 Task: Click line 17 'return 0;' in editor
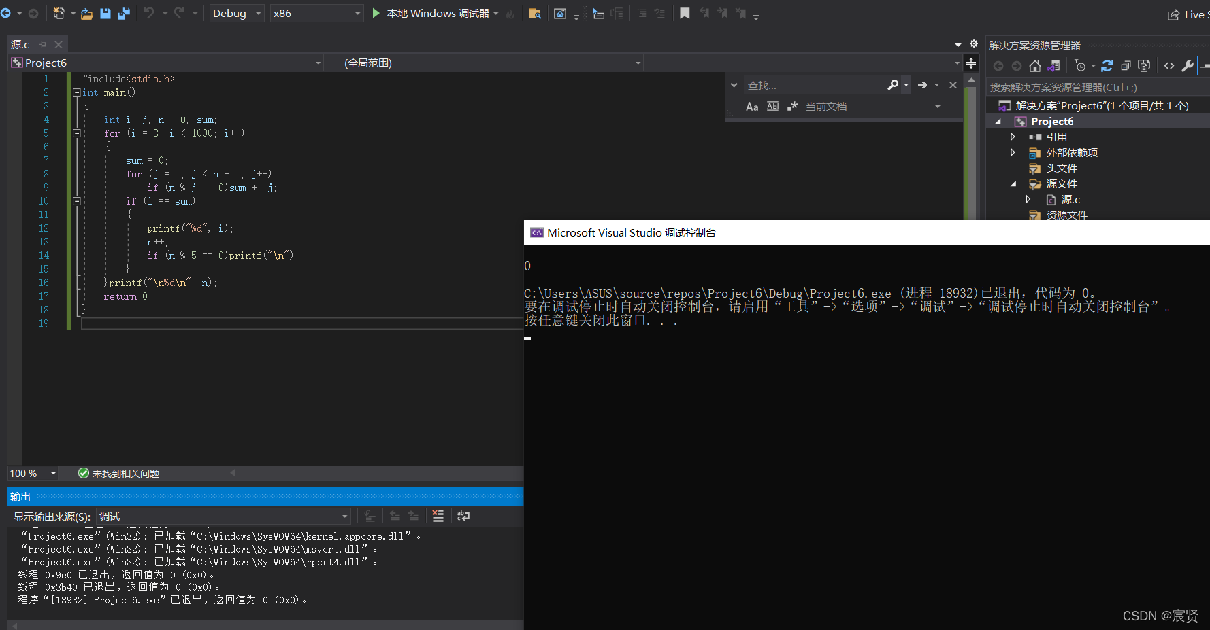128,296
